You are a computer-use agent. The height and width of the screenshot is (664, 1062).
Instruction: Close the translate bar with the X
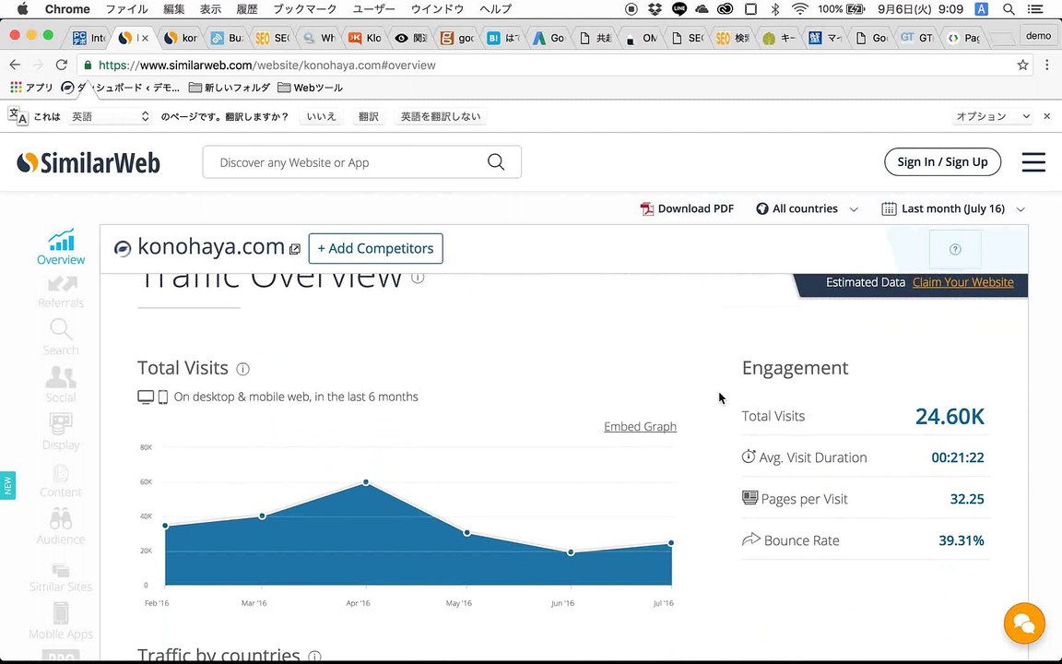tap(1046, 116)
